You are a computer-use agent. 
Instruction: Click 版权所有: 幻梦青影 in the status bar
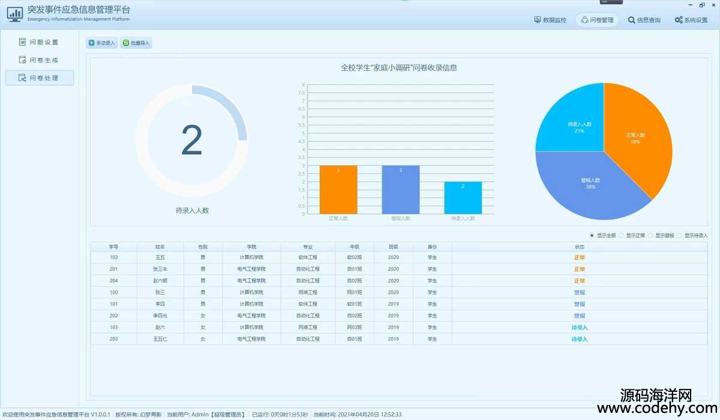click(x=139, y=415)
